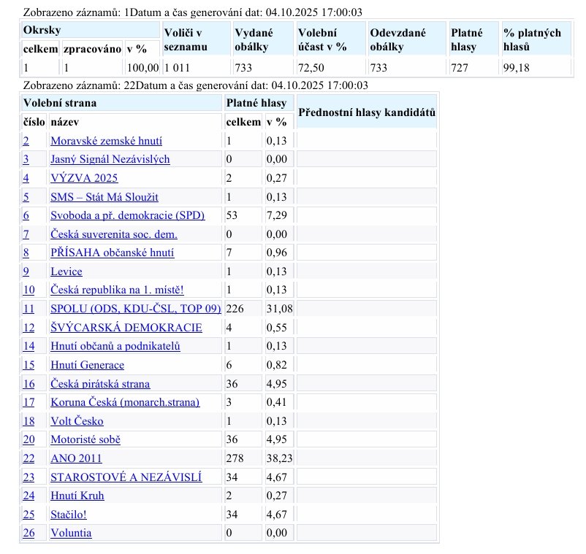Click the Koruna Česká (monarch.strana) link

[x=124, y=402]
